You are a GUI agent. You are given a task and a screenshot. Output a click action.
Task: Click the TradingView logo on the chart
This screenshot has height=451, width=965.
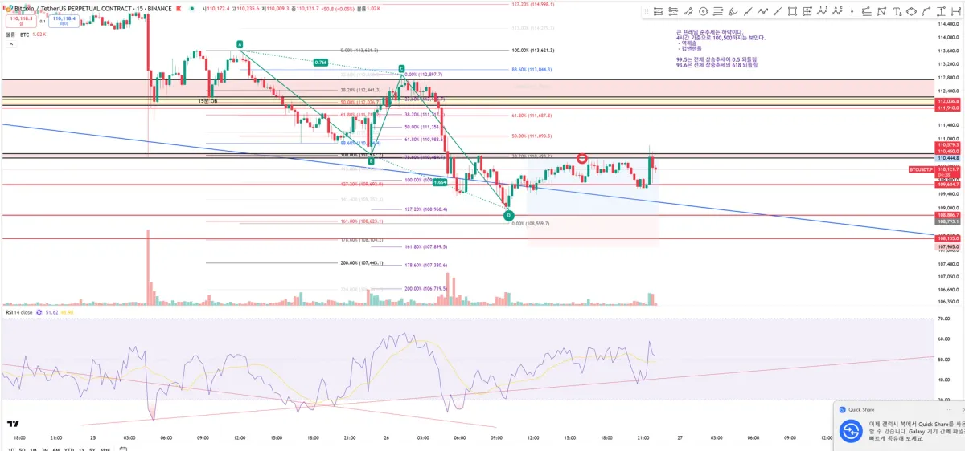point(13,424)
